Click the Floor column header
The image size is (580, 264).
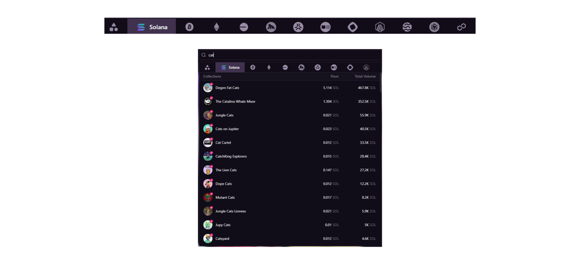tap(335, 76)
